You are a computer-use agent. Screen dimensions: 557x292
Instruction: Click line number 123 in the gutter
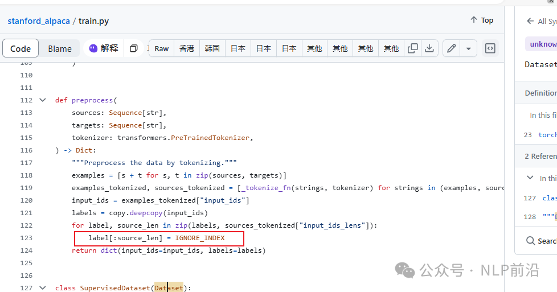(26, 238)
